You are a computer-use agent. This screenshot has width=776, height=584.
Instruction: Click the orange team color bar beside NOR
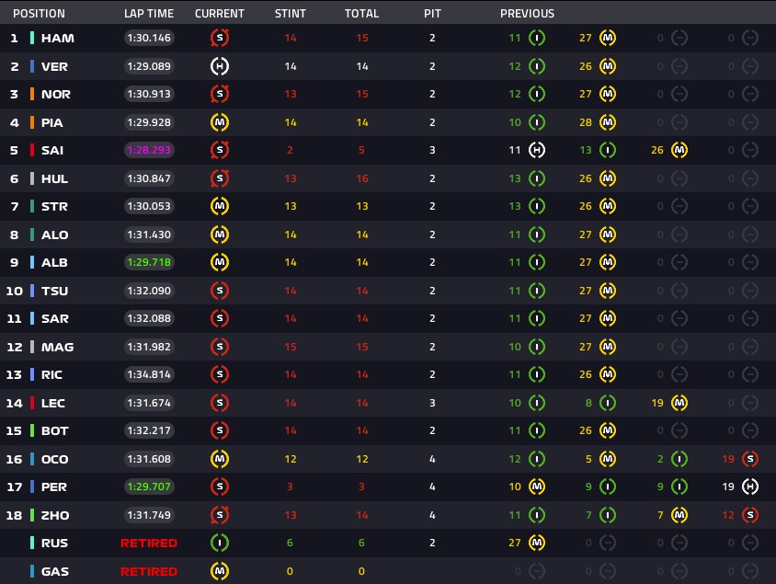pyautogui.click(x=32, y=94)
